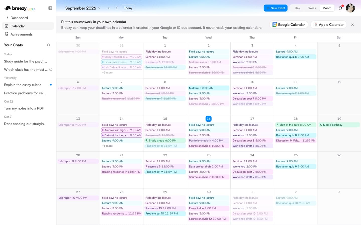361x225 pixels.
Task: Switch to Week view
Action: click(x=312, y=8)
